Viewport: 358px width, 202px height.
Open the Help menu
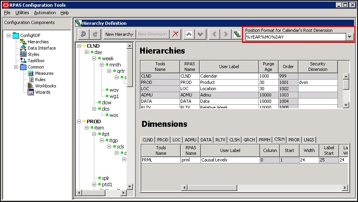tap(65, 13)
